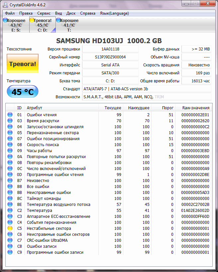
Task: Open the Язык(Language) menu
Action: tap(114, 13)
